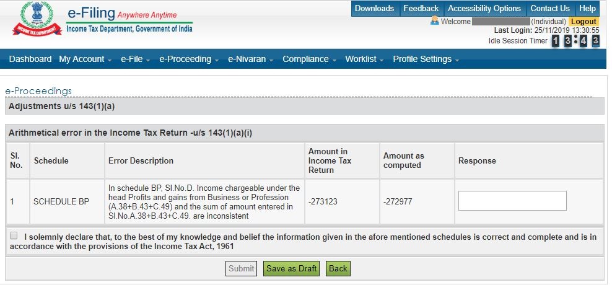Open the Downloads page
Screen dimensions: 612x285
pos(374,9)
